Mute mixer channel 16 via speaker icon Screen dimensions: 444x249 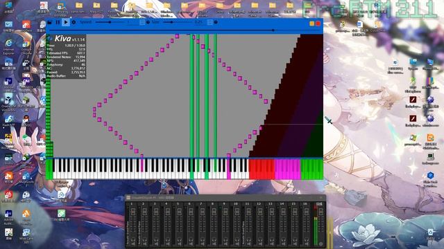307,244
